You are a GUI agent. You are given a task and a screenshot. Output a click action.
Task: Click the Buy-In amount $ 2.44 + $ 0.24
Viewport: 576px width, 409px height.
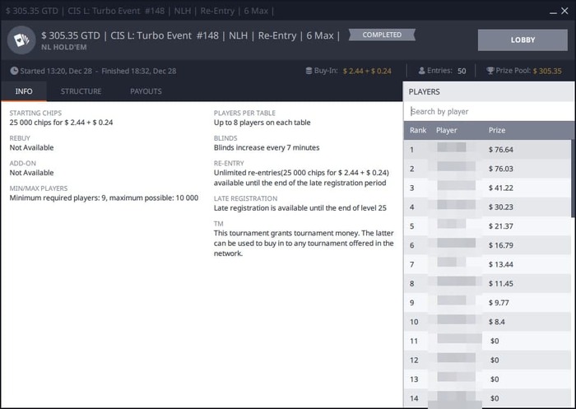[367, 71]
